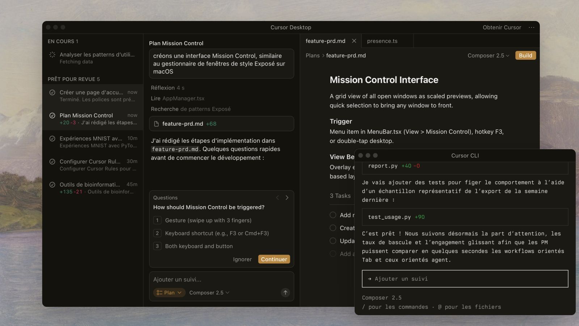The width and height of the screenshot is (579, 326).
Task: Check the task starting with Creat
Action: tap(333, 228)
